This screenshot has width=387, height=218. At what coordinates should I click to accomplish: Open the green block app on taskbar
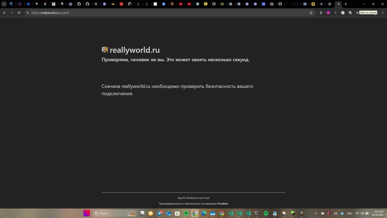point(293,213)
